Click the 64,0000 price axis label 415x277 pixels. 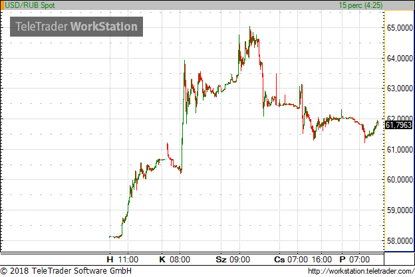400,59
